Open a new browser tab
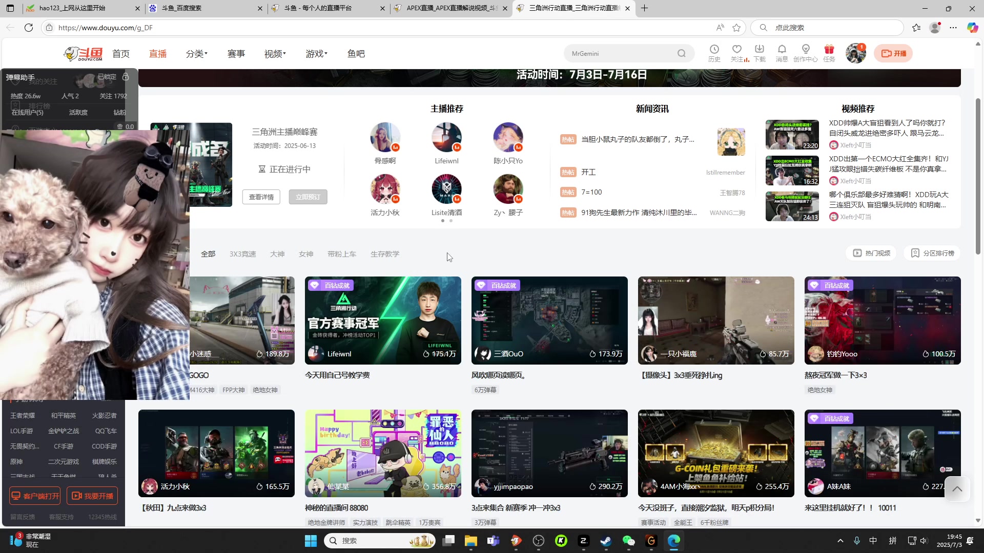The image size is (984, 553). tap(644, 8)
